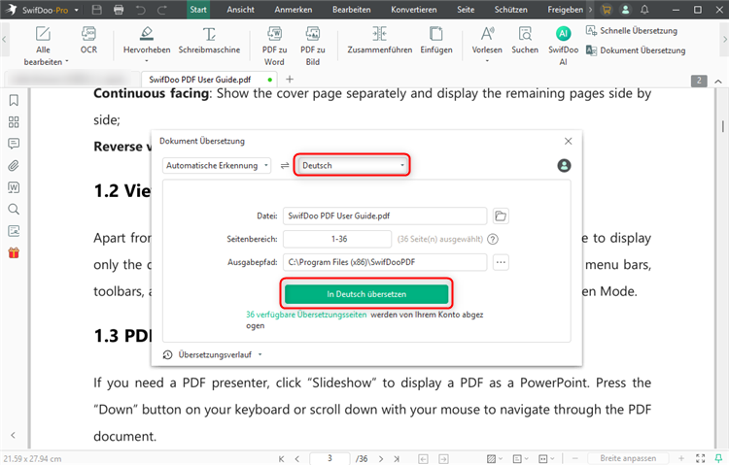Edit the Ausgabepfad output path field
Viewport: 729px width, 465px height.
(385, 262)
